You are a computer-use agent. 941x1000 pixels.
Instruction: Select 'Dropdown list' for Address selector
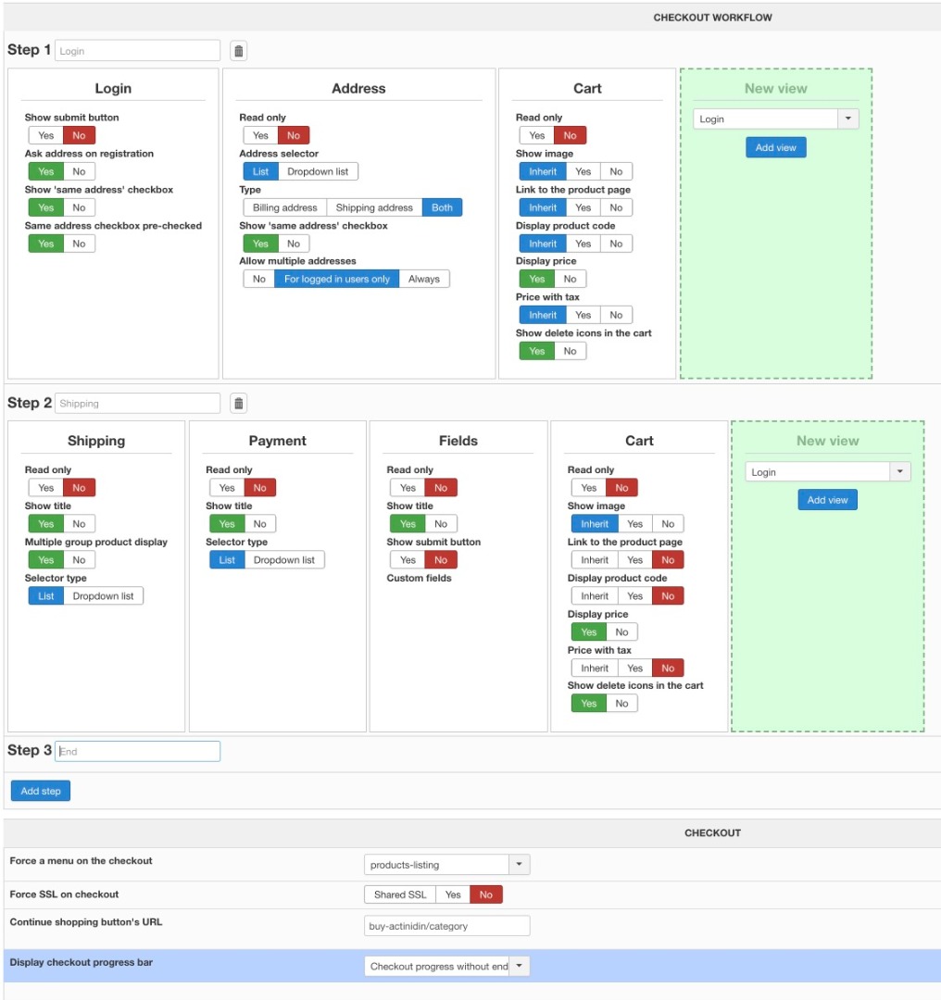coord(318,171)
